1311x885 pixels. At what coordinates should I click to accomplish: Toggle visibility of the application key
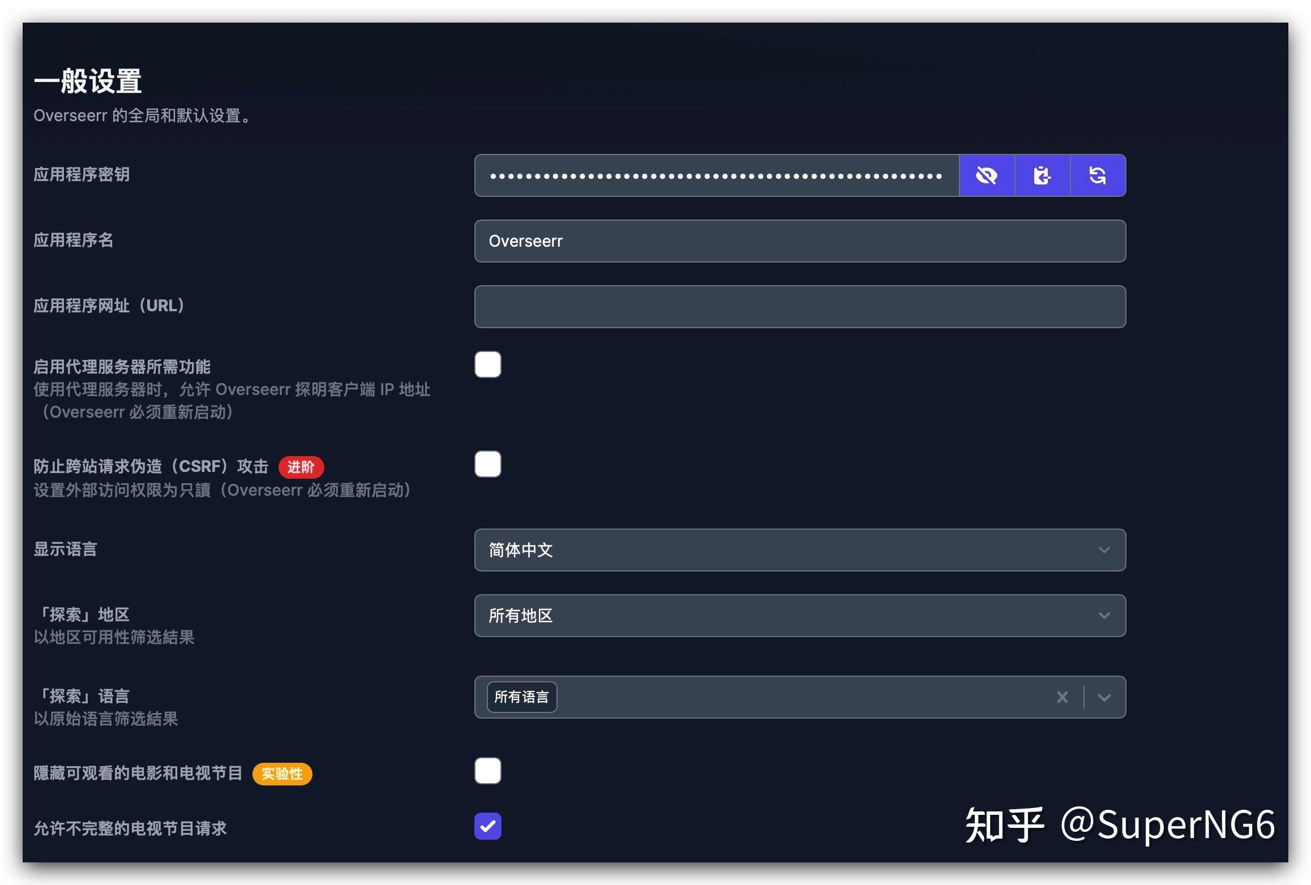[x=986, y=175]
